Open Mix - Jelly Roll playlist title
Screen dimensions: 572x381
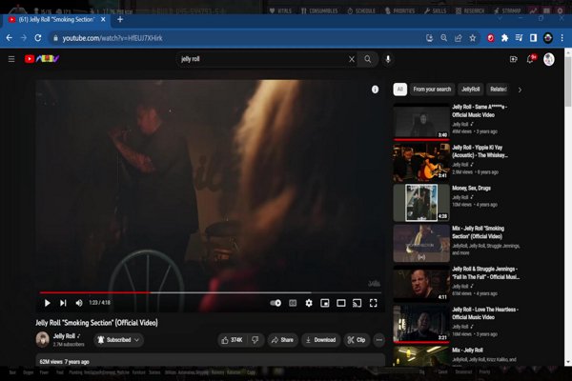[467, 350]
